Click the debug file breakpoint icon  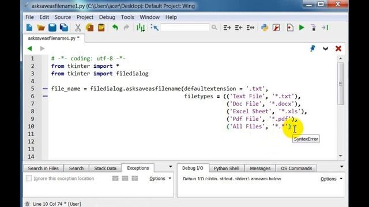point(290,28)
